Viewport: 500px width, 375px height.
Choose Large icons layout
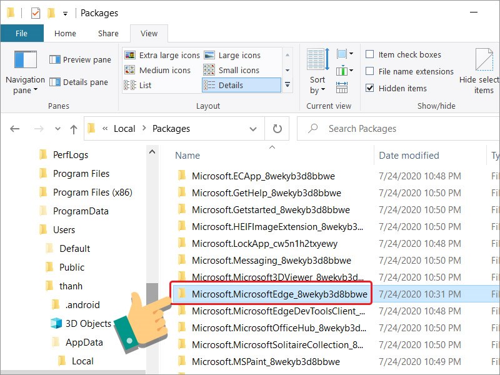(x=232, y=55)
